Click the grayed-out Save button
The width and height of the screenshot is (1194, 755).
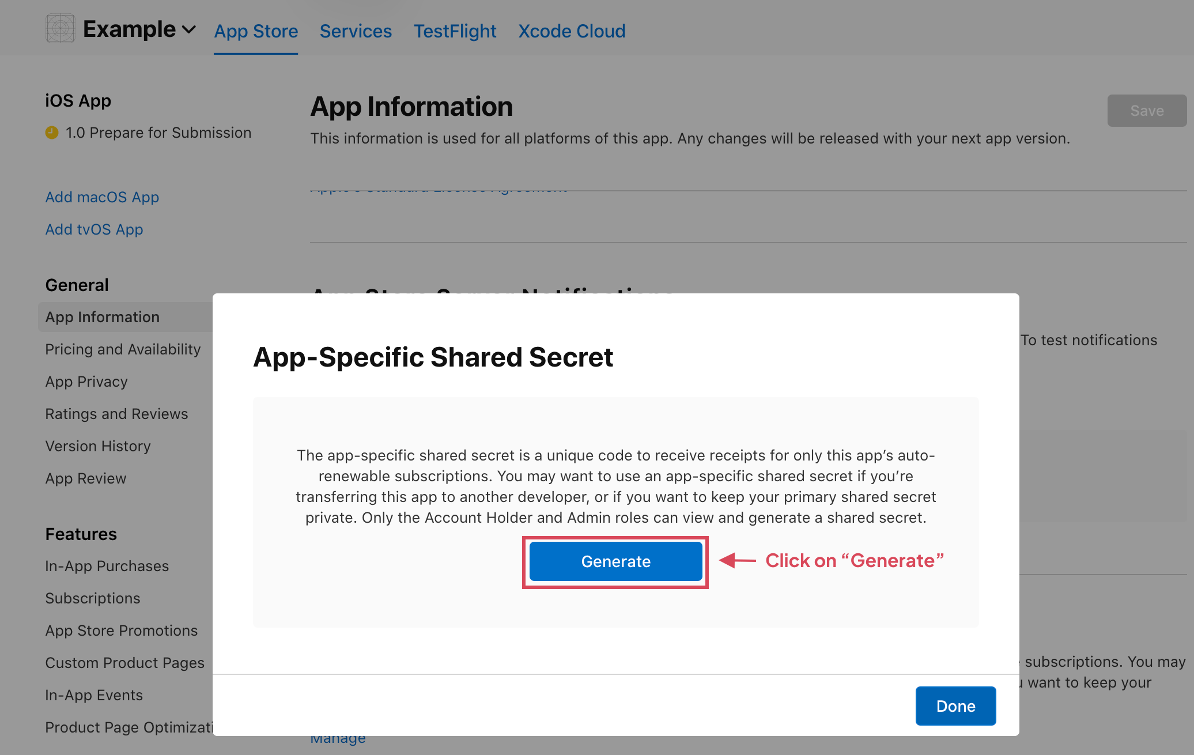(1146, 111)
